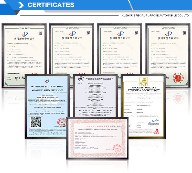
Task: Click the ZR logo on the blue certificate
Action: point(47,81)
